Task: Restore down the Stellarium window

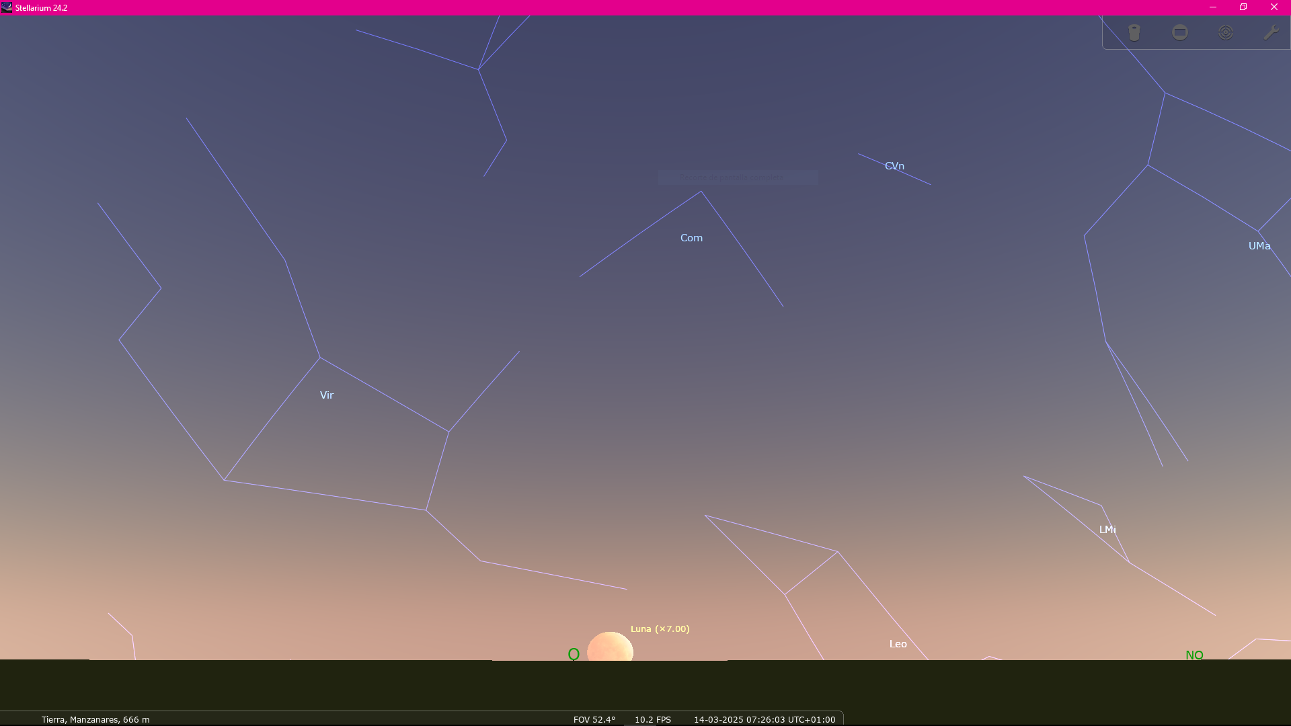Action: pyautogui.click(x=1243, y=7)
